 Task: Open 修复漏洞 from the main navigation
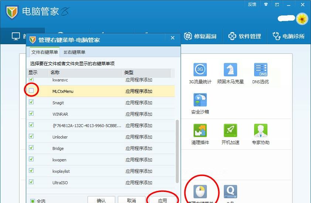(x=200, y=36)
